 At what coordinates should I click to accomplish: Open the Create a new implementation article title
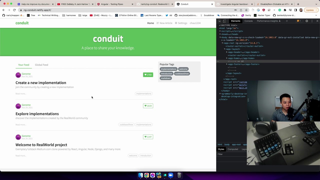(x=41, y=83)
